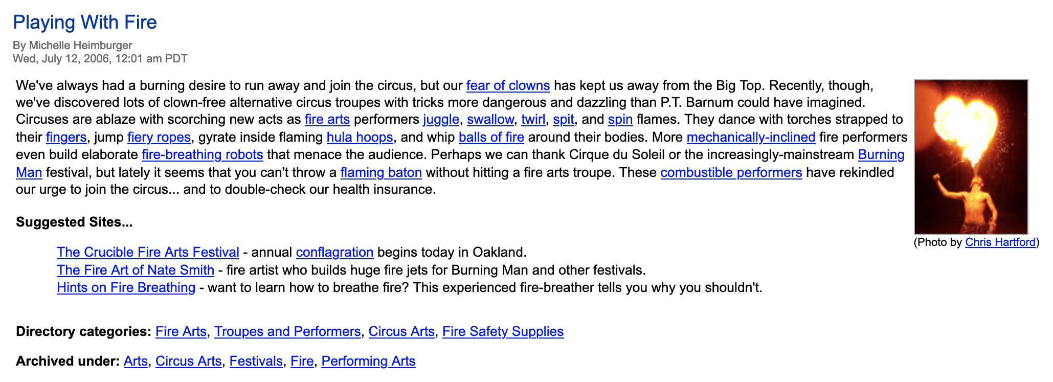Click the "Playing With Fire" article title

tap(85, 23)
